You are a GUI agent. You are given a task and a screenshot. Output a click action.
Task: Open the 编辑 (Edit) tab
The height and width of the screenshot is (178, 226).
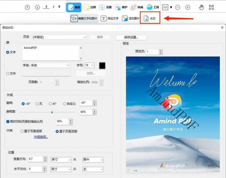click(74, 7)
